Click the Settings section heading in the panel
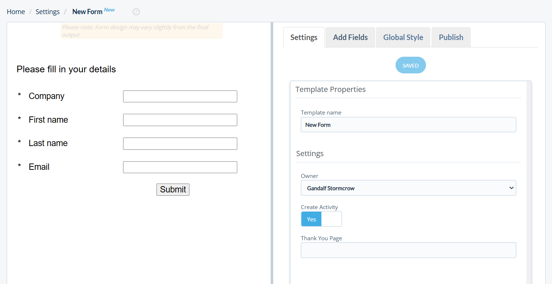Image resolution: width=552 pixels, height=284 pixels. click(310, 153)
